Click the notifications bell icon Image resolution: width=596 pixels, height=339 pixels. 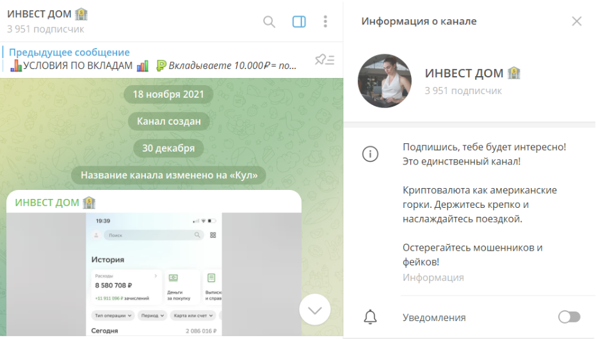370,317
